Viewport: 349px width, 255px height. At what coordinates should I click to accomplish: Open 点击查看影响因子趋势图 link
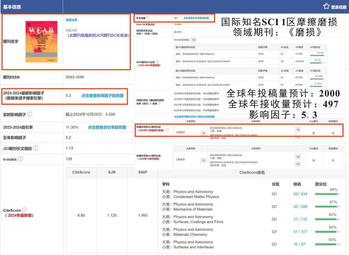[x=102, y=95]
